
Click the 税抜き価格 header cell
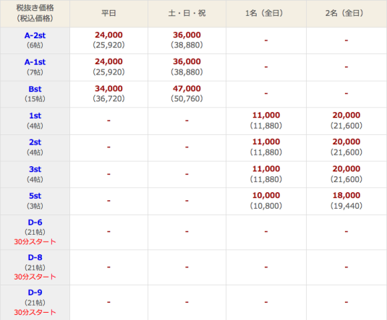[x=35, y=13]
